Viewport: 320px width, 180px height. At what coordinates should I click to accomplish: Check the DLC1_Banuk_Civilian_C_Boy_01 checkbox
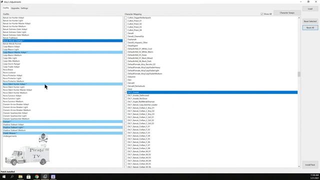click(x=125, y=108)
